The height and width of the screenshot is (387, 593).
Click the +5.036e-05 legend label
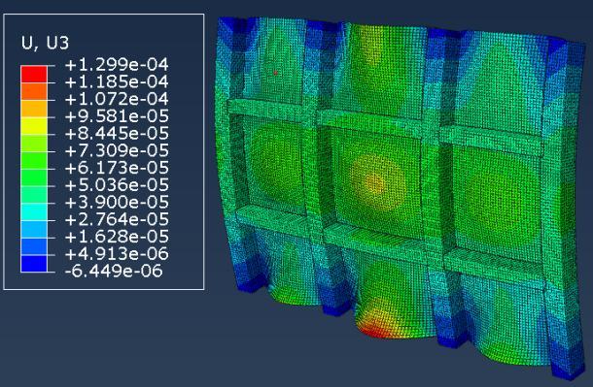117,185
